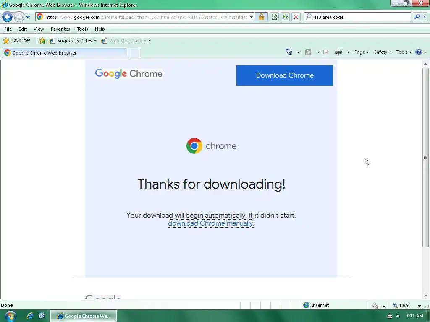430x322 pixels.
Task: Click the vertical scrollbar thumb
Action: tap(425, 157)
